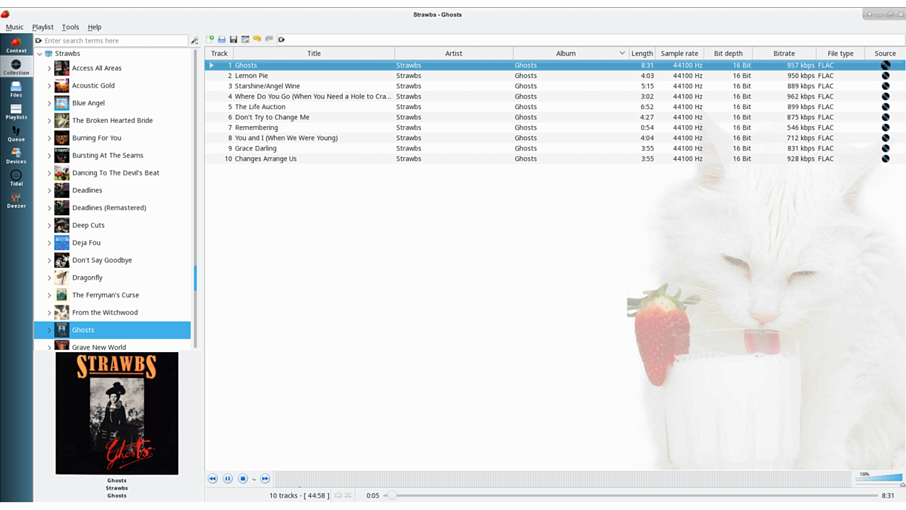906x510 pixels.
Task: Open the stop button dropdown arrow
Action: click(254, 479)
